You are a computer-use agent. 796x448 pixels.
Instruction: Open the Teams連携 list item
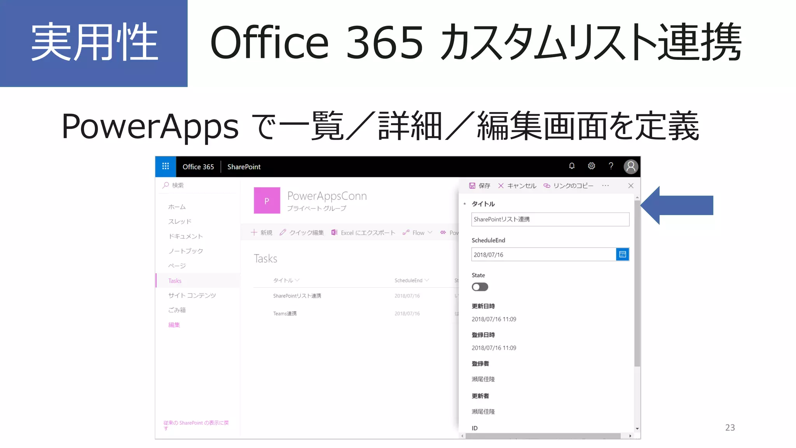tap(285, 313)
